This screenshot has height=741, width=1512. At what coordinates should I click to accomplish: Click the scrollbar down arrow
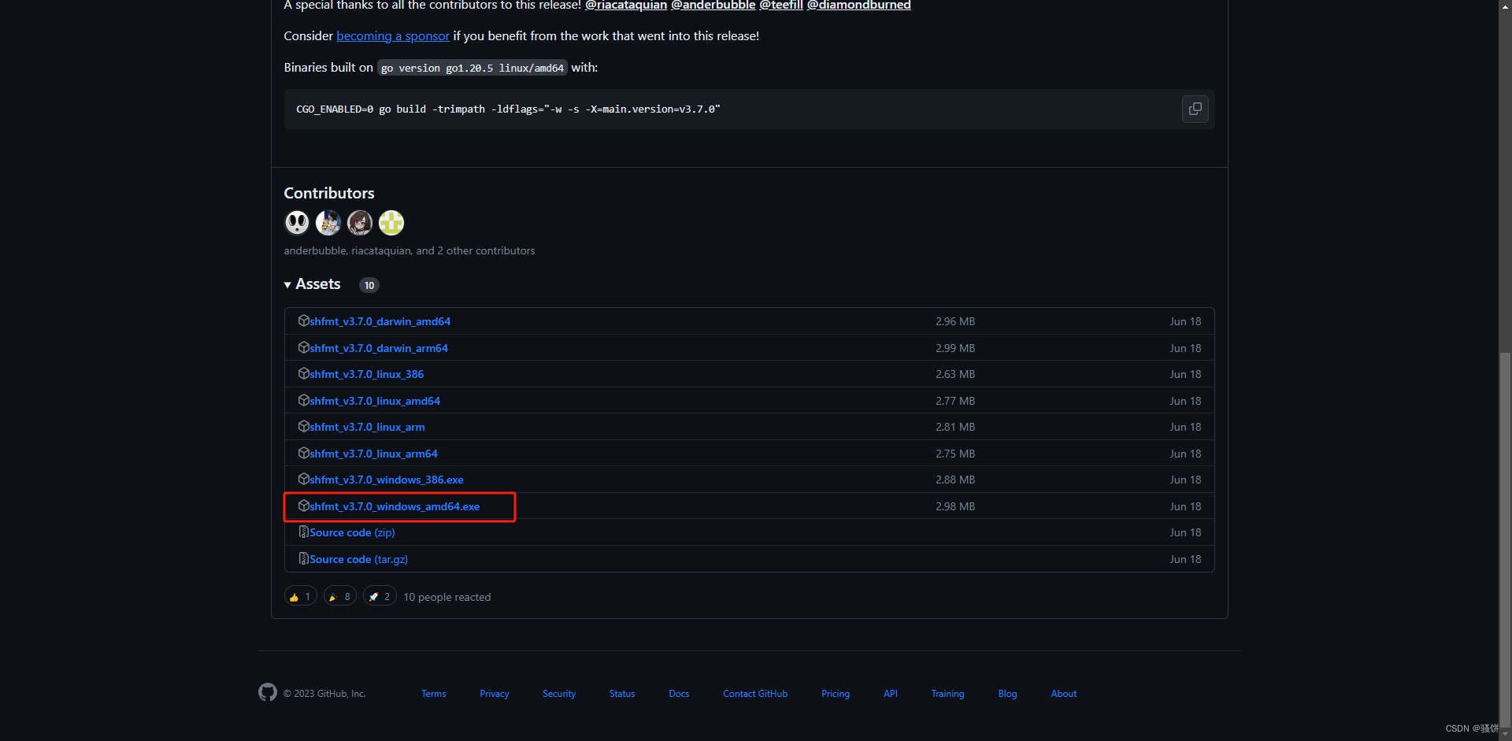(1505, 734)
